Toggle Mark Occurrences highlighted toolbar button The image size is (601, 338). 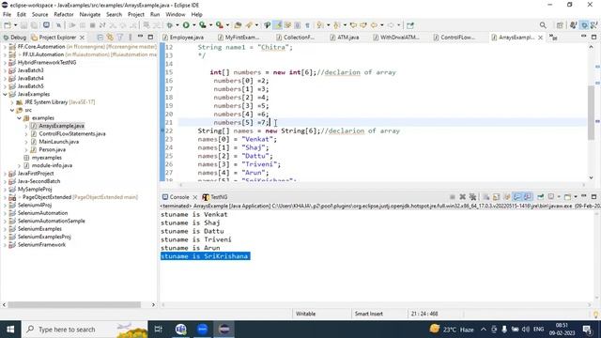pos(278,25)
